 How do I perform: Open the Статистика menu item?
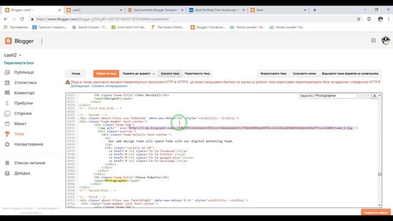25,82
